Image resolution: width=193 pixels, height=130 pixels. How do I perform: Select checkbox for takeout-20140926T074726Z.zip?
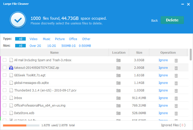[5, 68]
